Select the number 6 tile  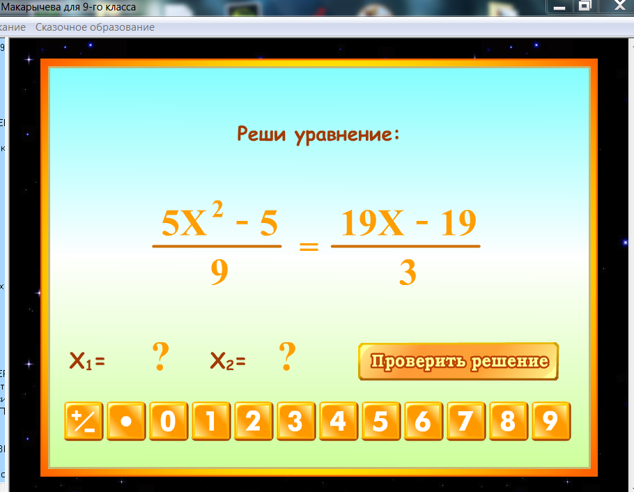[x=423, y=422]
